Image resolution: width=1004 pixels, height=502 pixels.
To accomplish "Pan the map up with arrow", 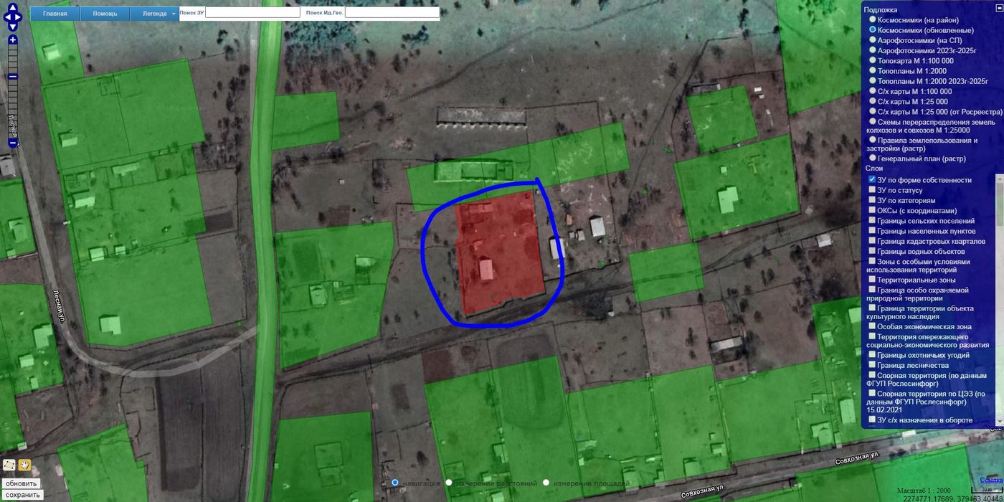I will pyautogui.click(x=13, y=8).
